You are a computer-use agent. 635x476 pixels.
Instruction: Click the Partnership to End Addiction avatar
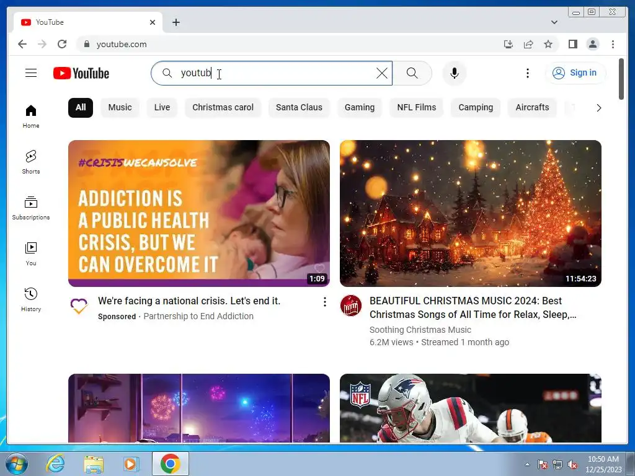click(79, 305)
